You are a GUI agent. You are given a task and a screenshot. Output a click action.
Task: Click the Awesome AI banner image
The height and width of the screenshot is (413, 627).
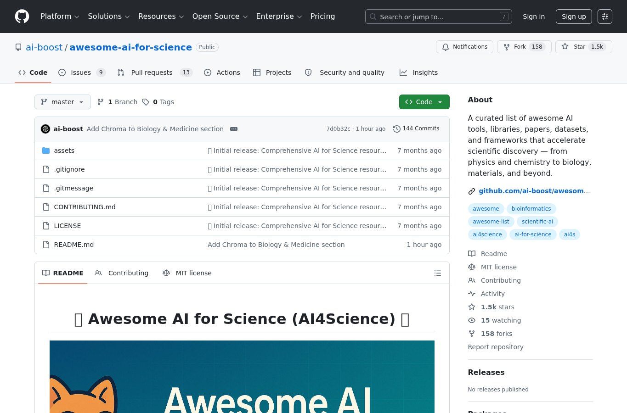[242, 377]
